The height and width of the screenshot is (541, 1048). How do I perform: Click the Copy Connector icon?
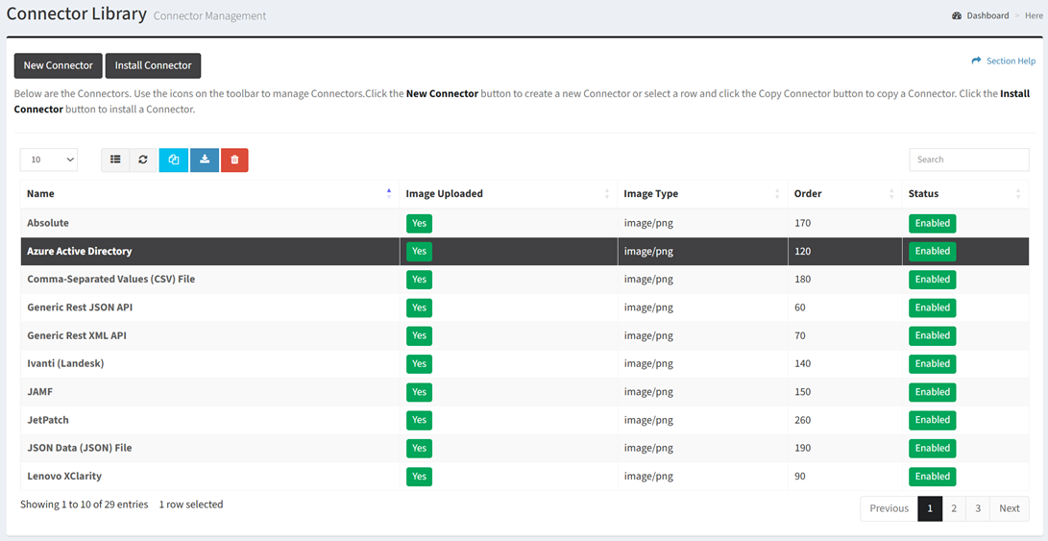click(x=174, y=160)
